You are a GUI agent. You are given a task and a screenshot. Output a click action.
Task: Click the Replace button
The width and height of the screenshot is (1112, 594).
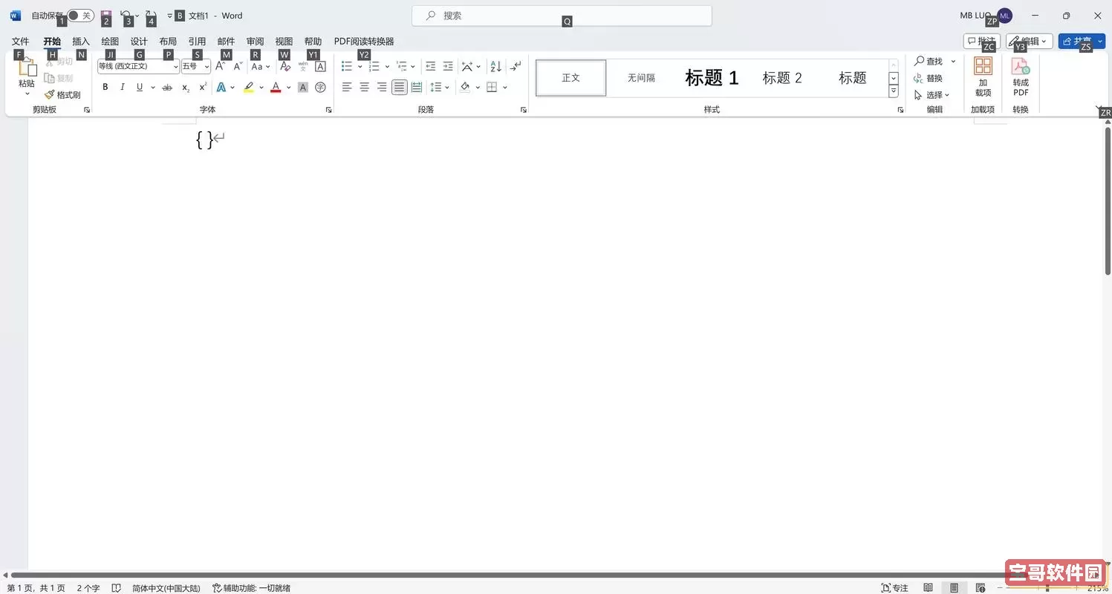(929, 78)
